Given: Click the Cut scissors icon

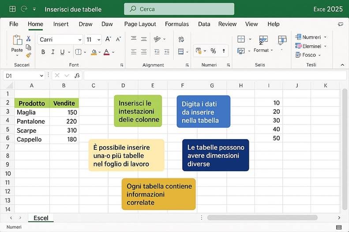Looking at the screenshot, I should tap(29, 39).
